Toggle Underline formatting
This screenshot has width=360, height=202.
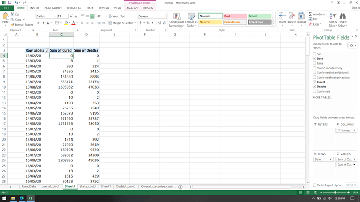point(48,23)
